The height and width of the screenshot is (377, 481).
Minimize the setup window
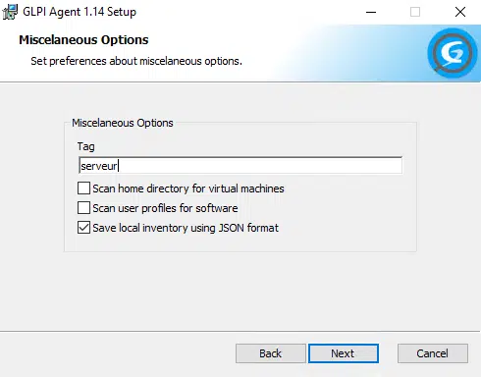pyautogui.click(x=371, y=12)
